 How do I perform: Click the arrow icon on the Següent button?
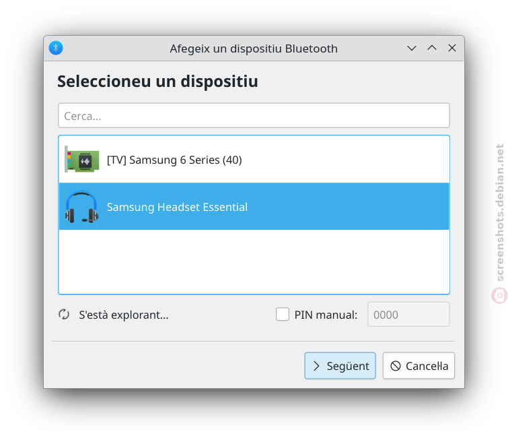click(316, 366)
